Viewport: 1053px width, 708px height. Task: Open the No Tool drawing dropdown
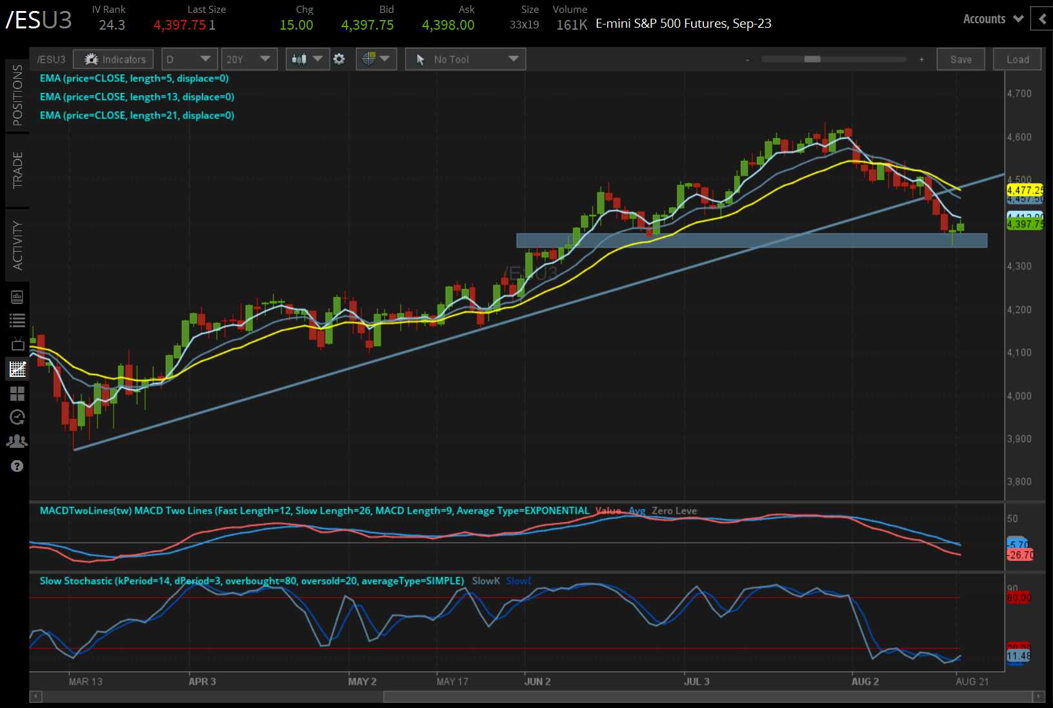[465, 59]
